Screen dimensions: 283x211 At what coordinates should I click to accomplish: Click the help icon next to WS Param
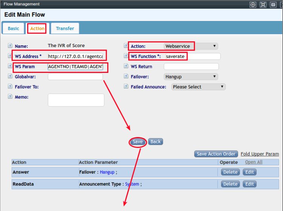point(10,66)
